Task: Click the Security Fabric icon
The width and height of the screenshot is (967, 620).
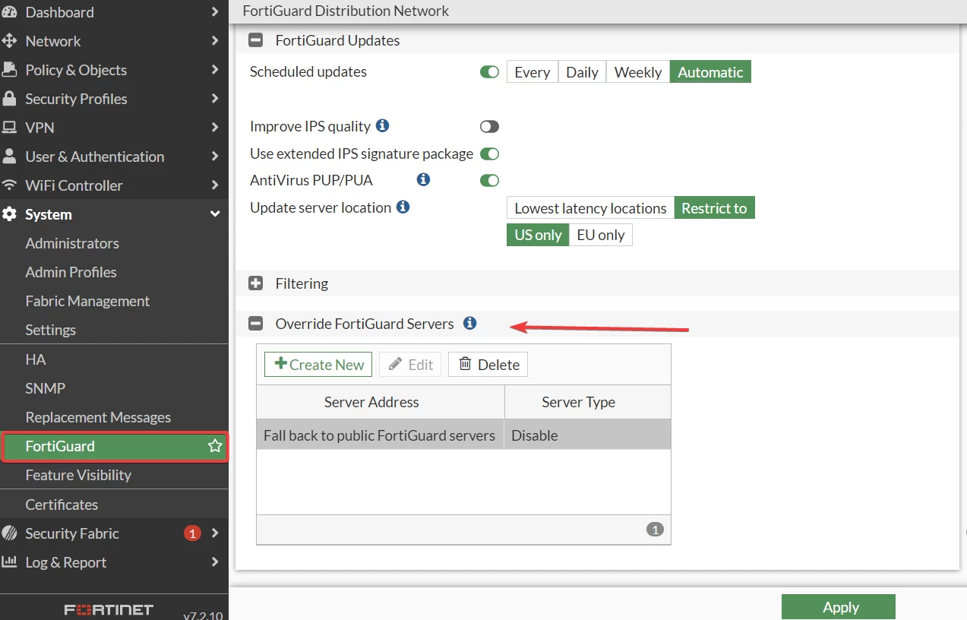Action: [9, 533]
